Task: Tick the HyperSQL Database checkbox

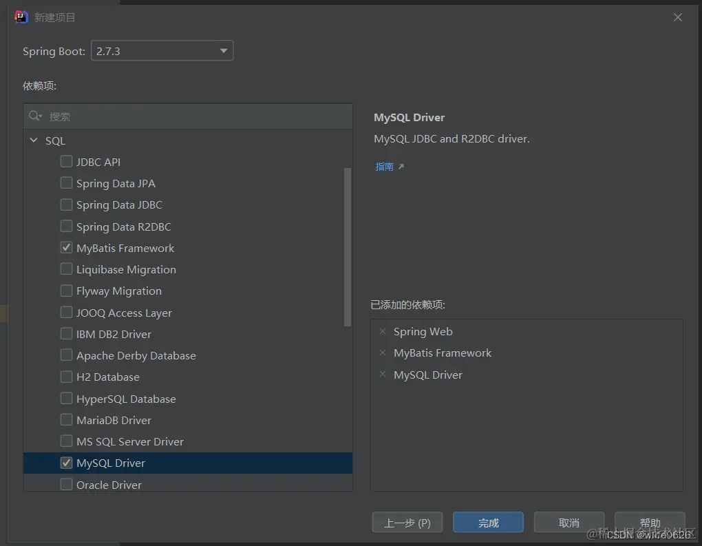Action: pos(66,398)
